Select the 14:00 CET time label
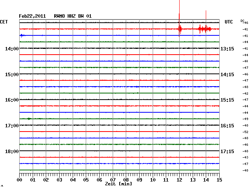The height and width of the screenshot is (190, 250). [x=12, y=48]
